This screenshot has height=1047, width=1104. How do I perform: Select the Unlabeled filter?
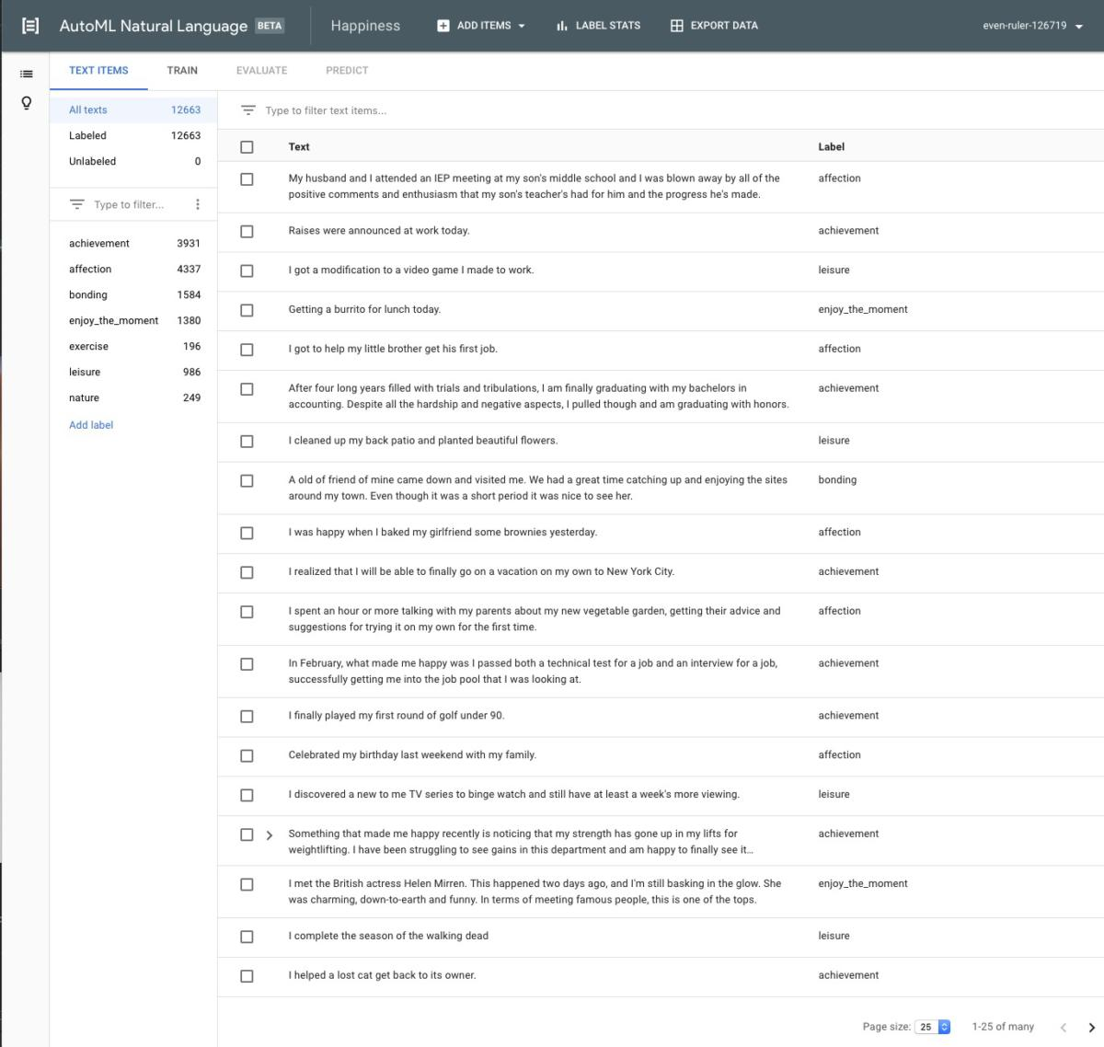coord(133,161)
